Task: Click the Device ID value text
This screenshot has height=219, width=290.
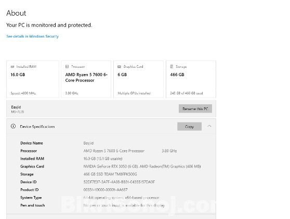Action: 119,182
